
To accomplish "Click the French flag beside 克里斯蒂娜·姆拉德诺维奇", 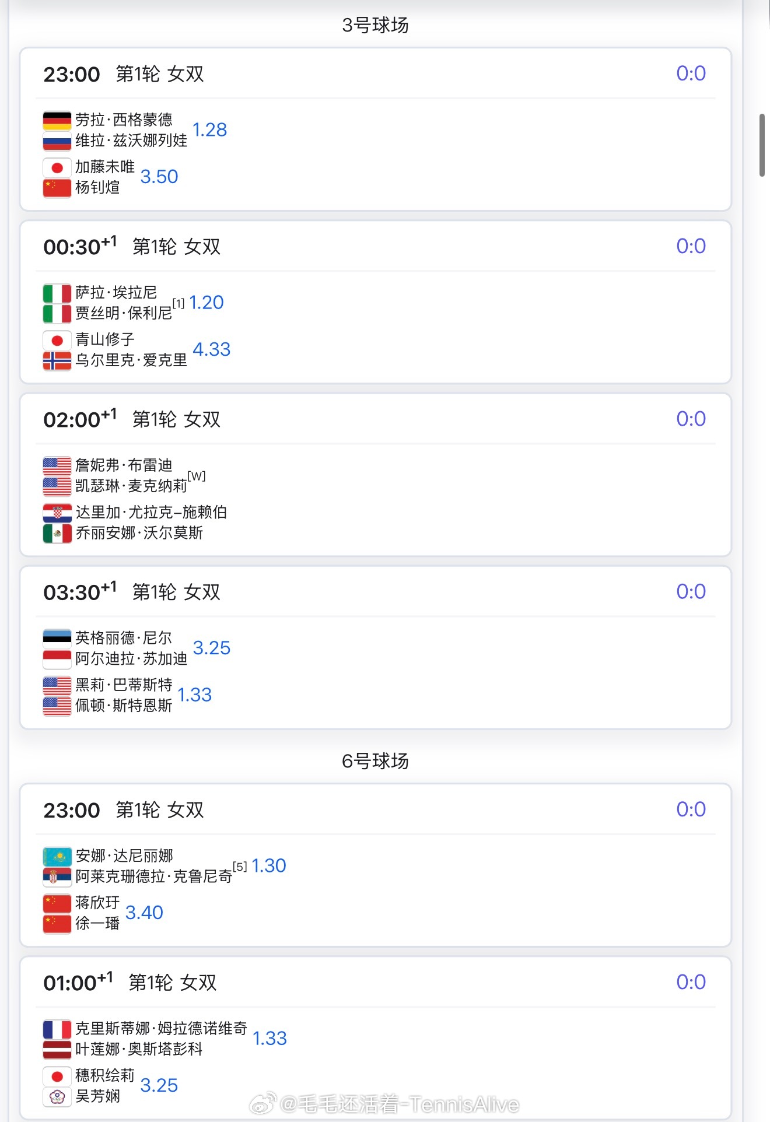I will (x=57, y=1029).
